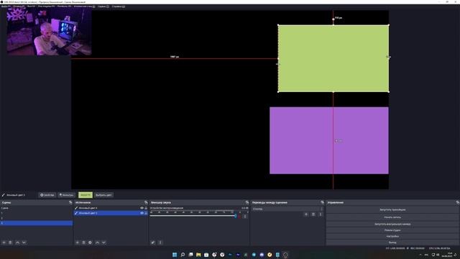
Task: Remove scene transition with trash icon
Action: coord(313,214)
